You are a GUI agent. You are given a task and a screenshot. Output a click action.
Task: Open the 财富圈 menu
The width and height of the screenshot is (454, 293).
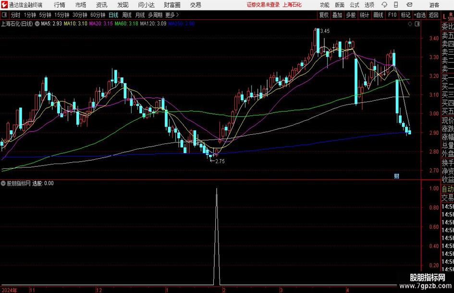[x=172, y=5]
